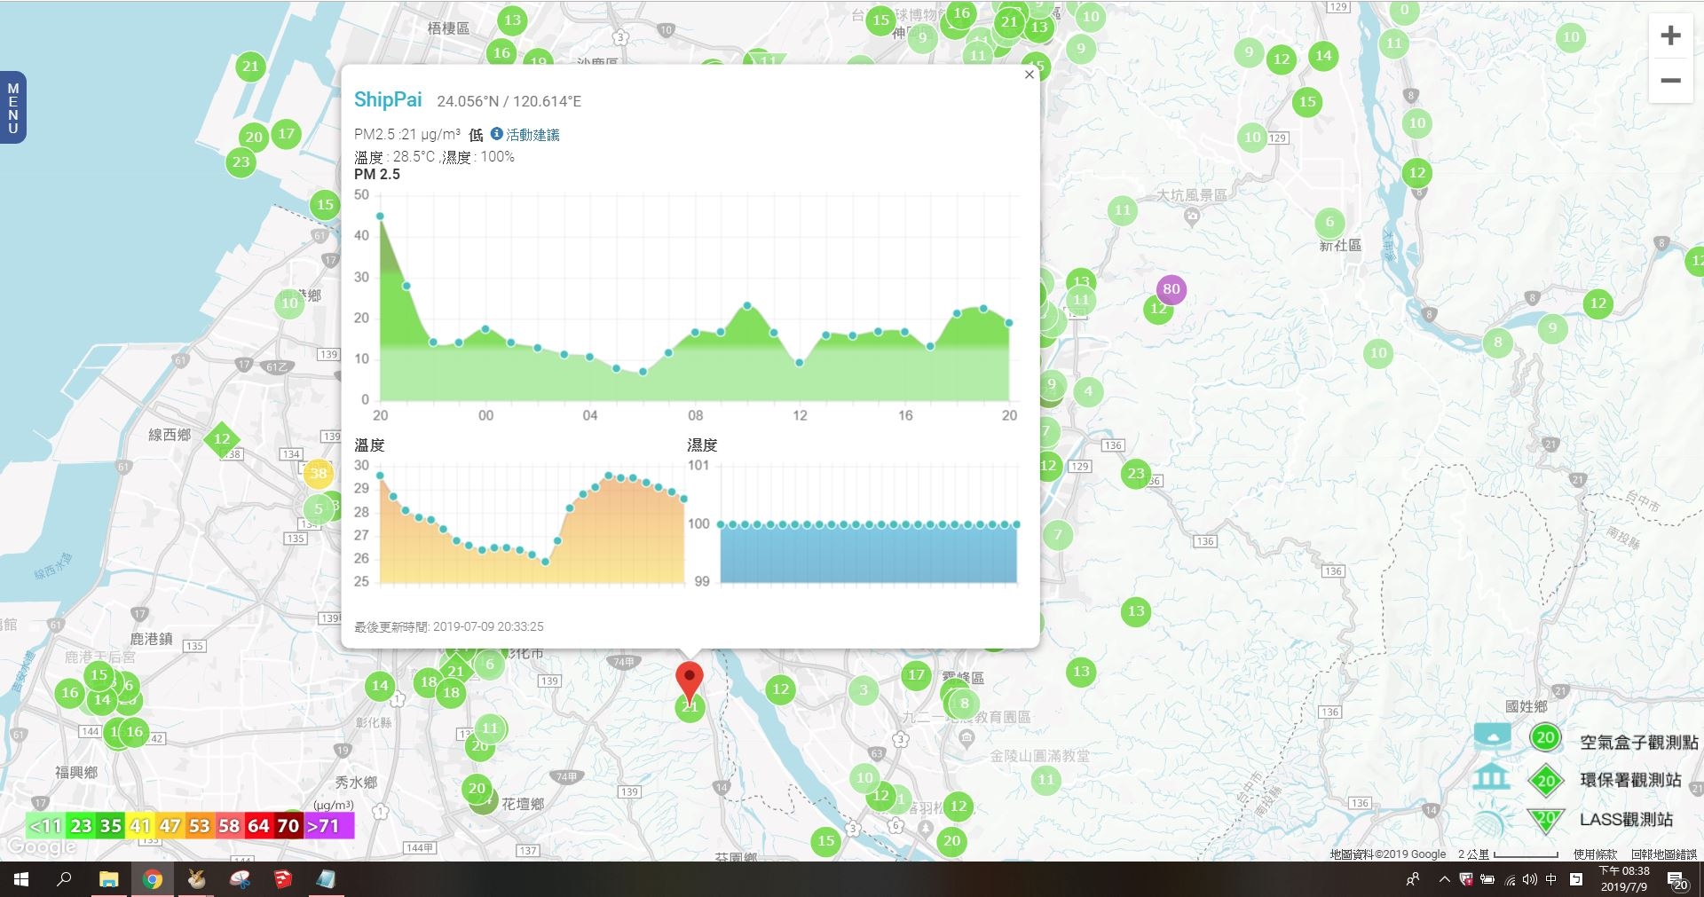Open File Explorer from the taskbar
This screenshot has width=1704, height=897.
[x=108, y=879]
